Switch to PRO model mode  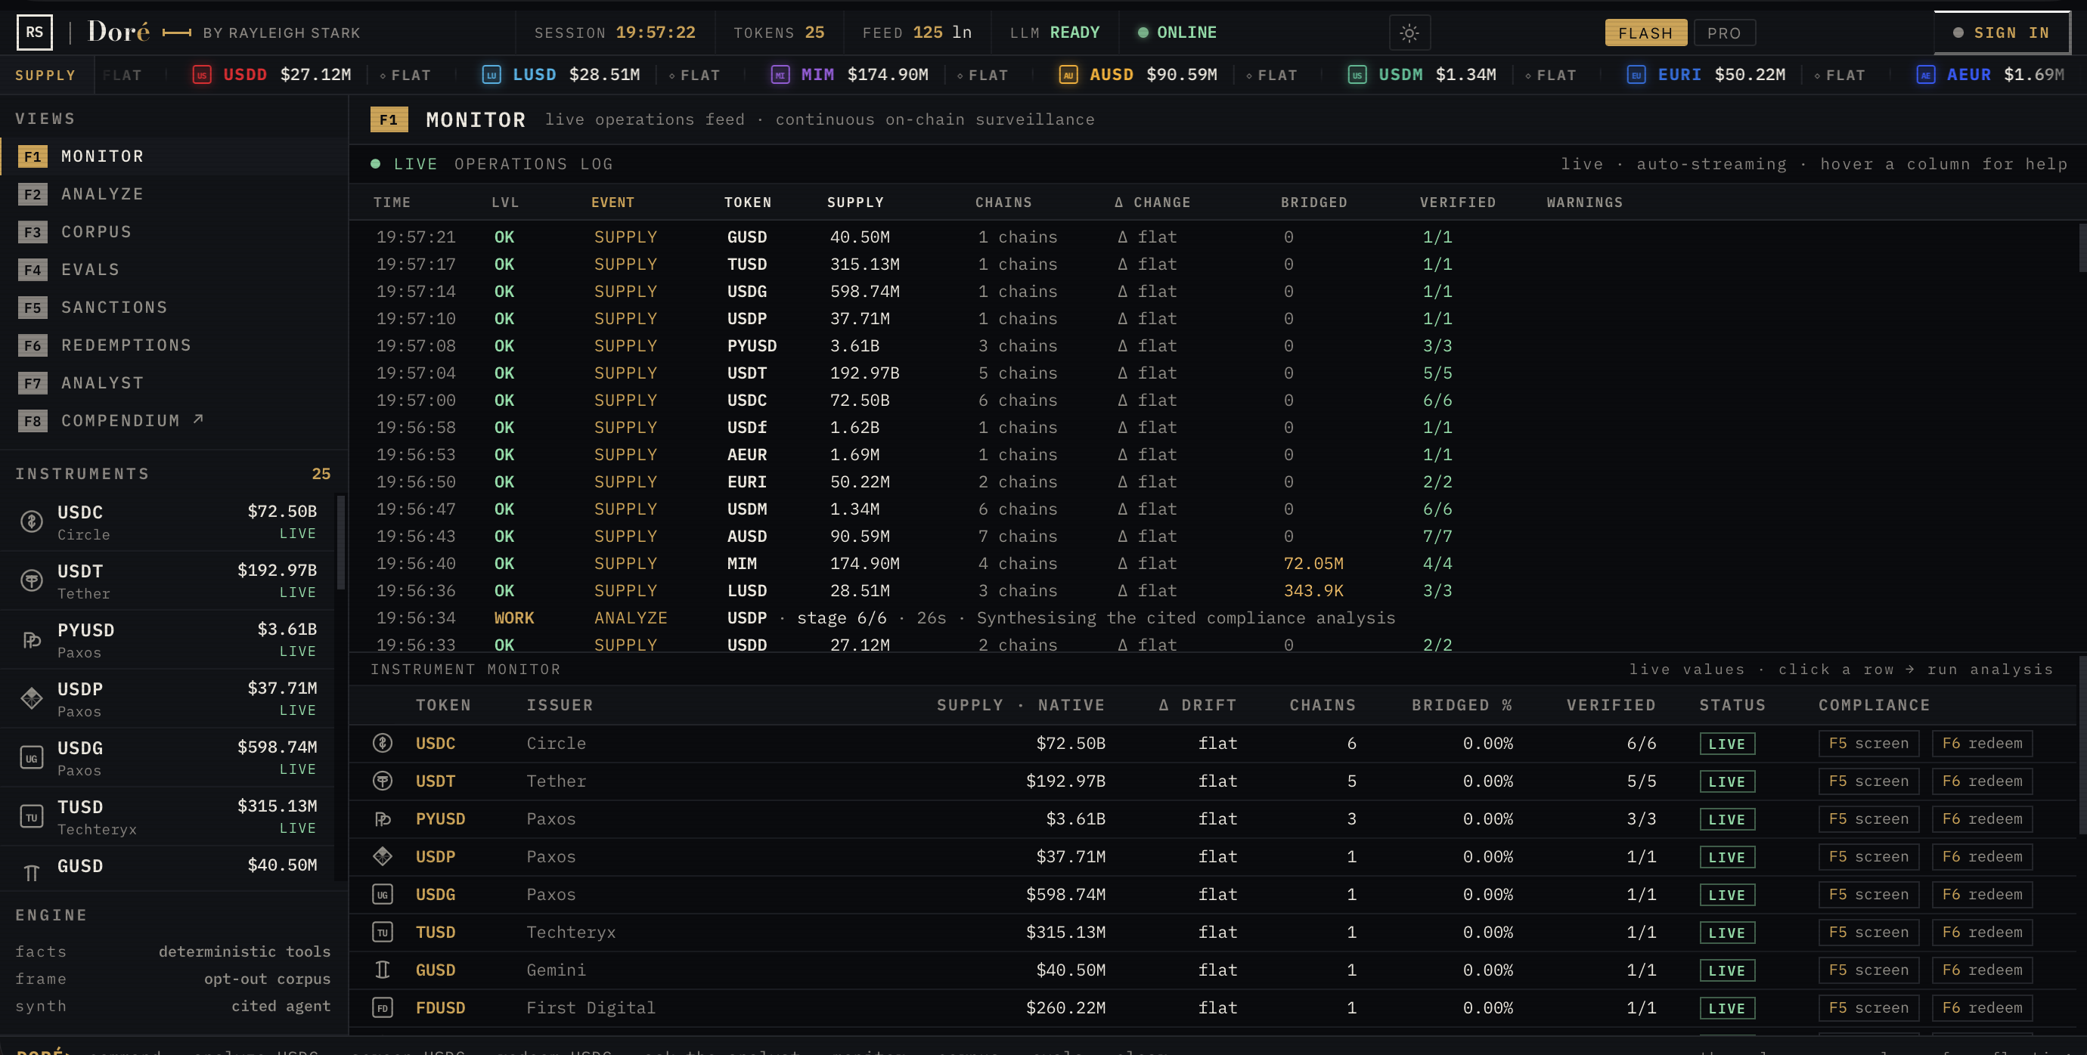click(1724, 33)
